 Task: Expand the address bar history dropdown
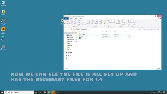pyautogui.click(x=139, y=29)
